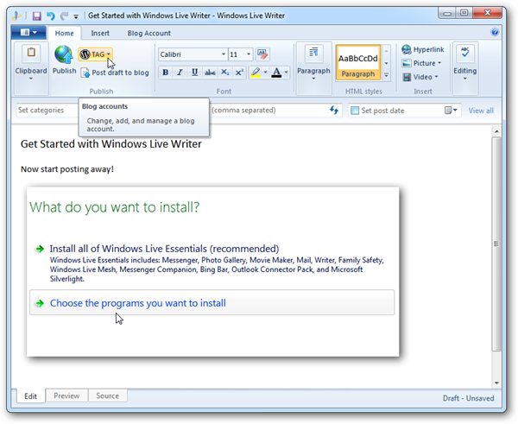
Task: Open the TAG blog account dropdown
Action: tap(96, 54)
